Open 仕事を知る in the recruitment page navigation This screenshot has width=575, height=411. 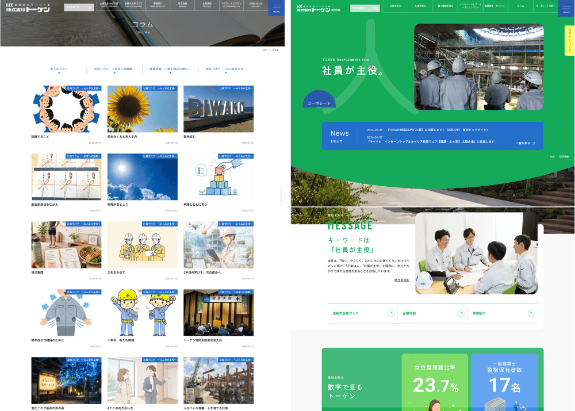click(x=420, y=6)
